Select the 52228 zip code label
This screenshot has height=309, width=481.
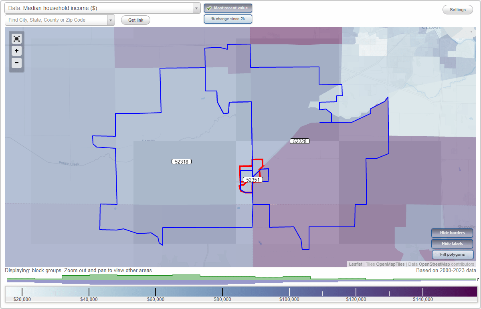(300, 141)
